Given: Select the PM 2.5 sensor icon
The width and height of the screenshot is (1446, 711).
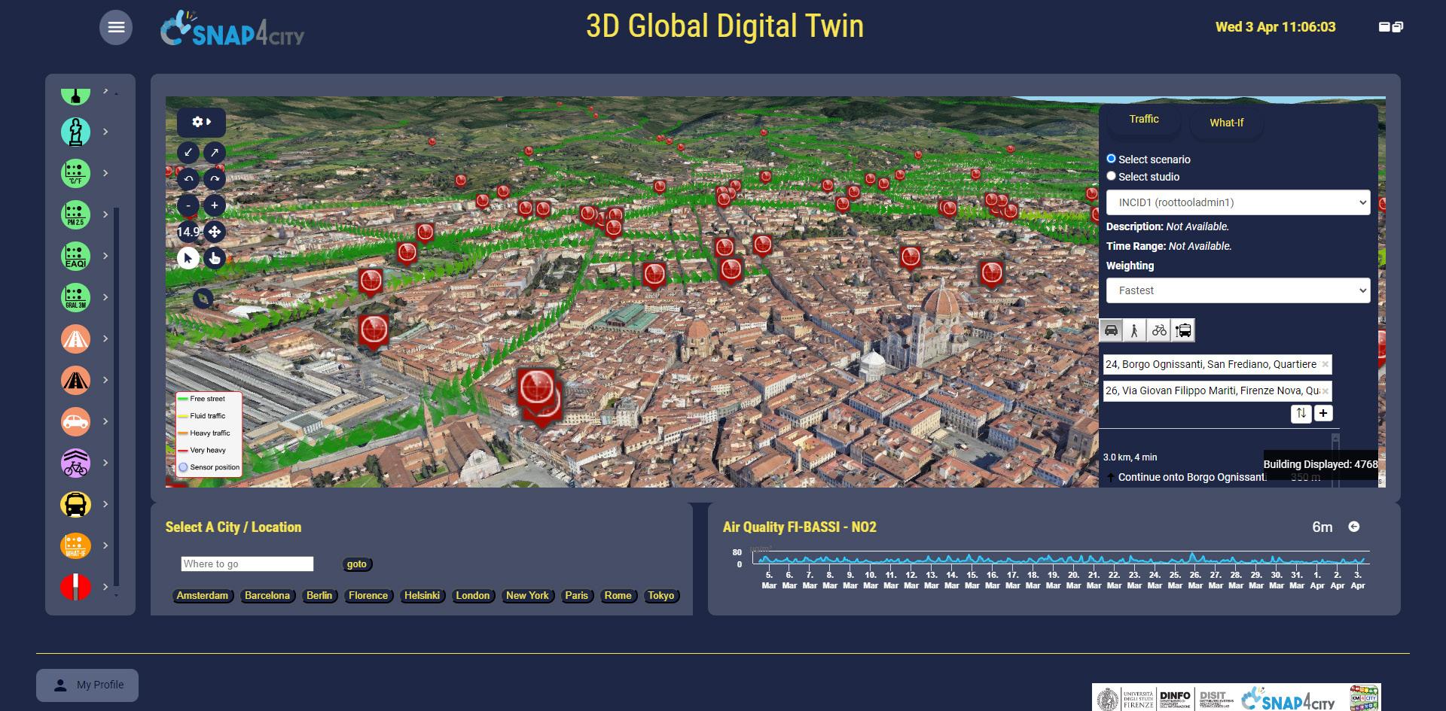Looking at the screenshot, I should tap(75, 214).
